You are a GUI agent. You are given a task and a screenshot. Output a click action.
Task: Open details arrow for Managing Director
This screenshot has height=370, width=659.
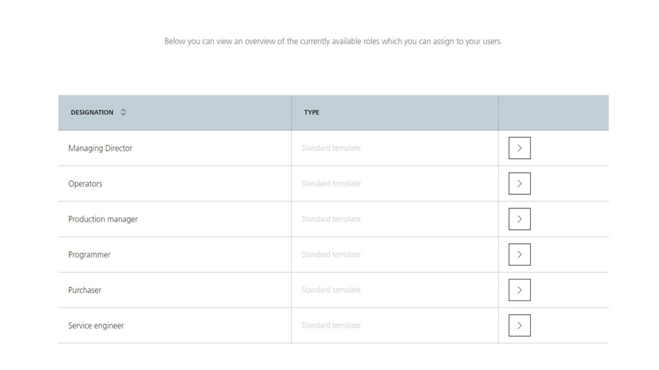519,148
